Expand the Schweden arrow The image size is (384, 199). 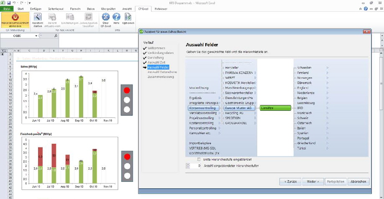point(328,68)
